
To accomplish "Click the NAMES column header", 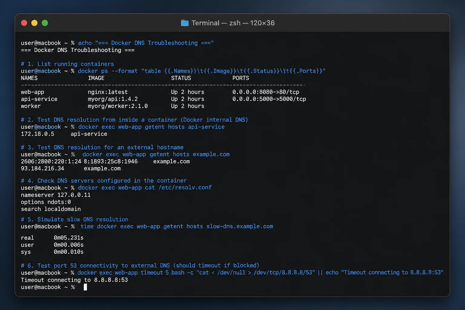I will (x=29, y=78).
